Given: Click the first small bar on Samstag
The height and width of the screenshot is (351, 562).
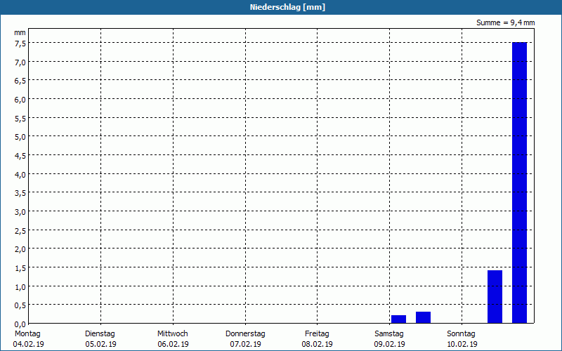Looking at the screenshot, I should pos(398,319).
